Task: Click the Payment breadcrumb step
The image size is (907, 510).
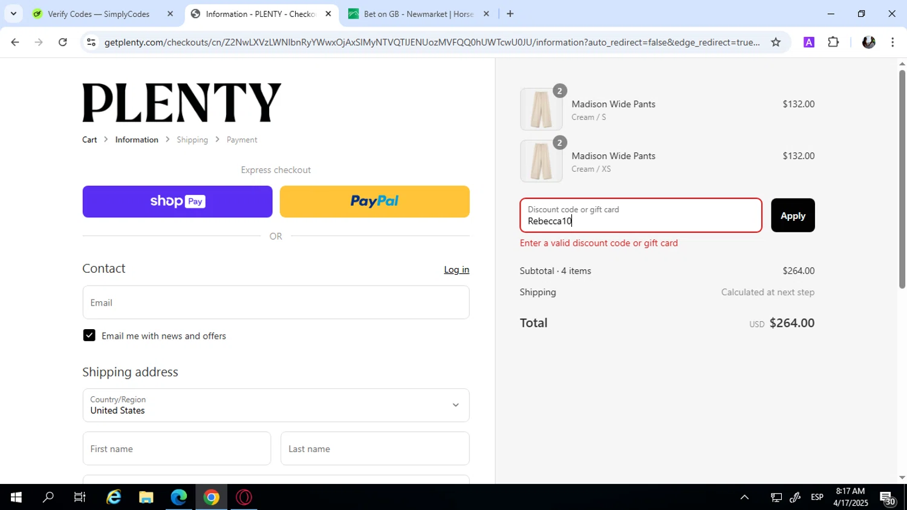Action: tap(242, 140)
